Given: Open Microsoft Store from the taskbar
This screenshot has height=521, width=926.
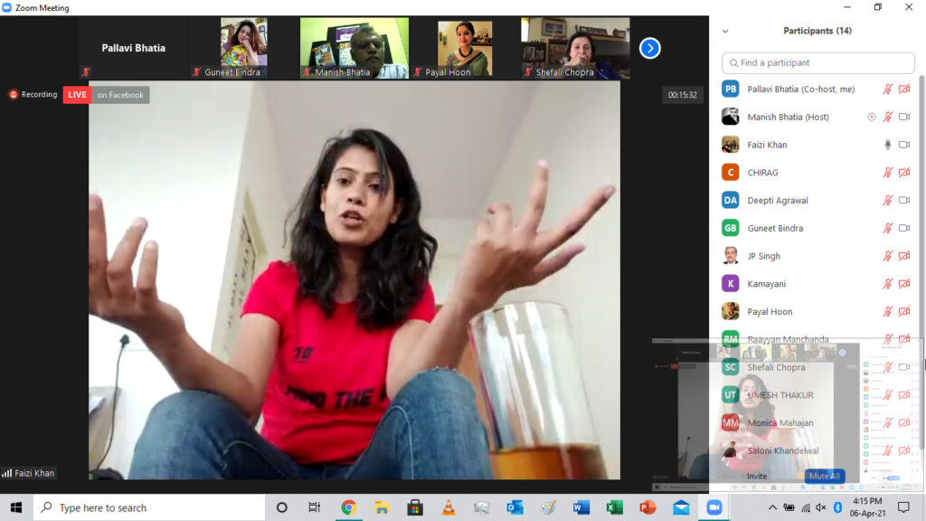Looking at the screenshot, I should [x=414, y=507].
